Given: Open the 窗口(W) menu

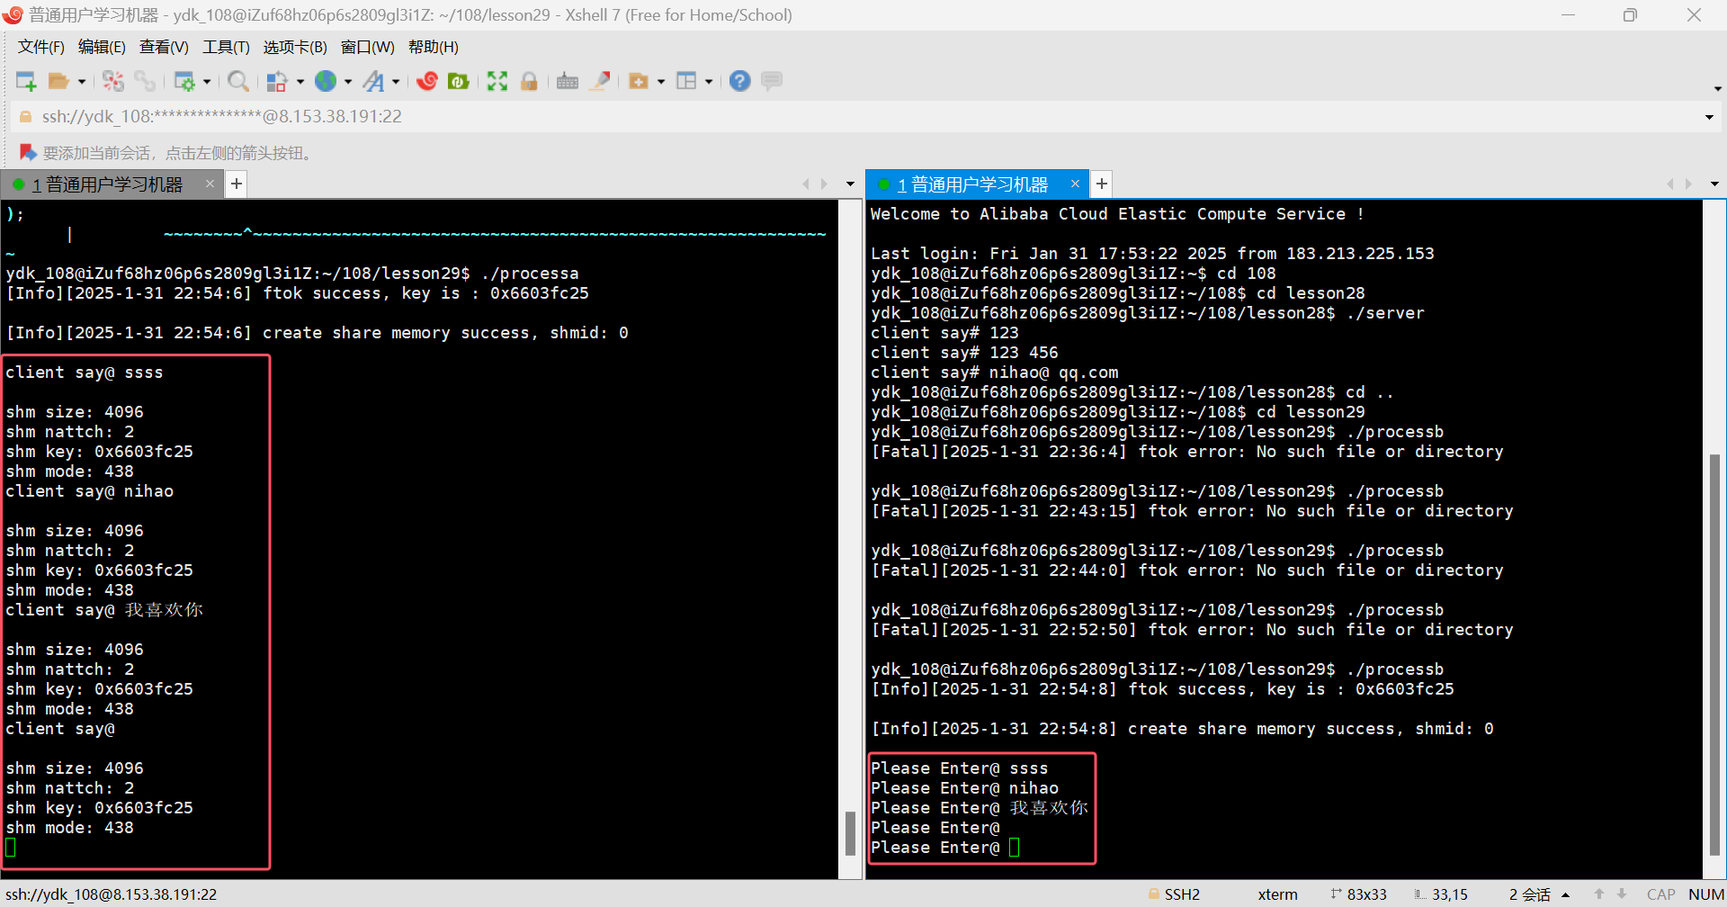Looking at the screenshot, I should [x=367, y=47].
